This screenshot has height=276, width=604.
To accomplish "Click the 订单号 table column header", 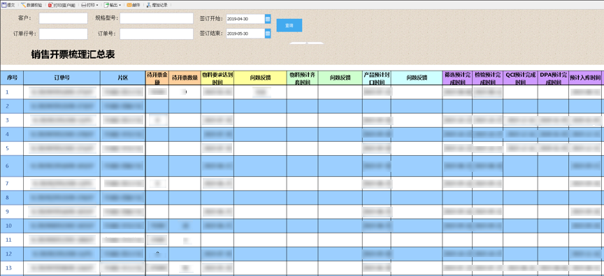I will pyautogui.click(x=62, y=78).
